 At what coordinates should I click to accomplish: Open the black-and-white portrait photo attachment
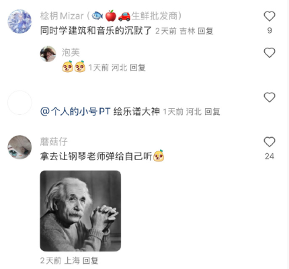pos(81,210)
